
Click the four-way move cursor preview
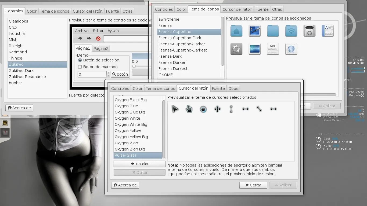click(x=217, y=109)
